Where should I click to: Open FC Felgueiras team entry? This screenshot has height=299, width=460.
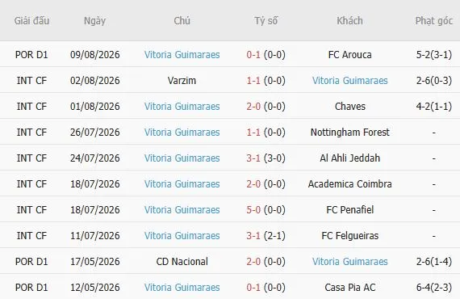click(x=350, y=235)
